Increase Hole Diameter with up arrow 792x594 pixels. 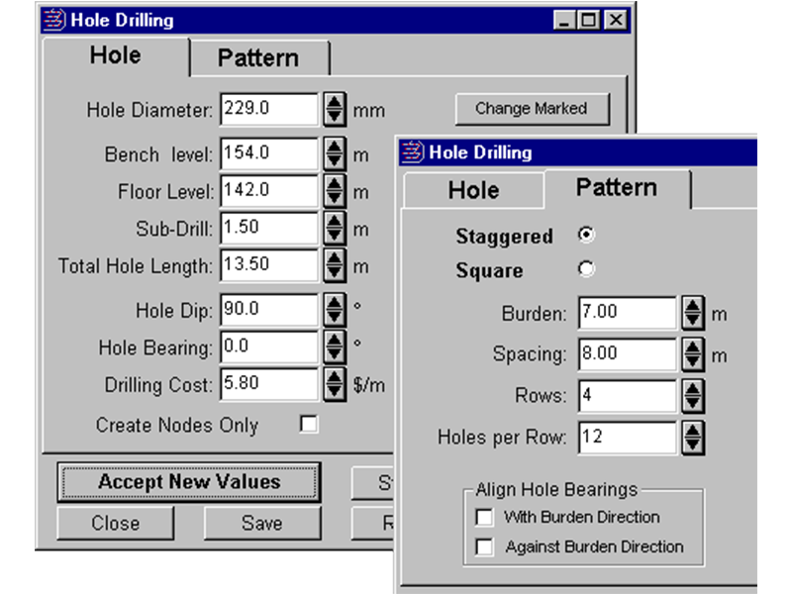click(335, 102)
